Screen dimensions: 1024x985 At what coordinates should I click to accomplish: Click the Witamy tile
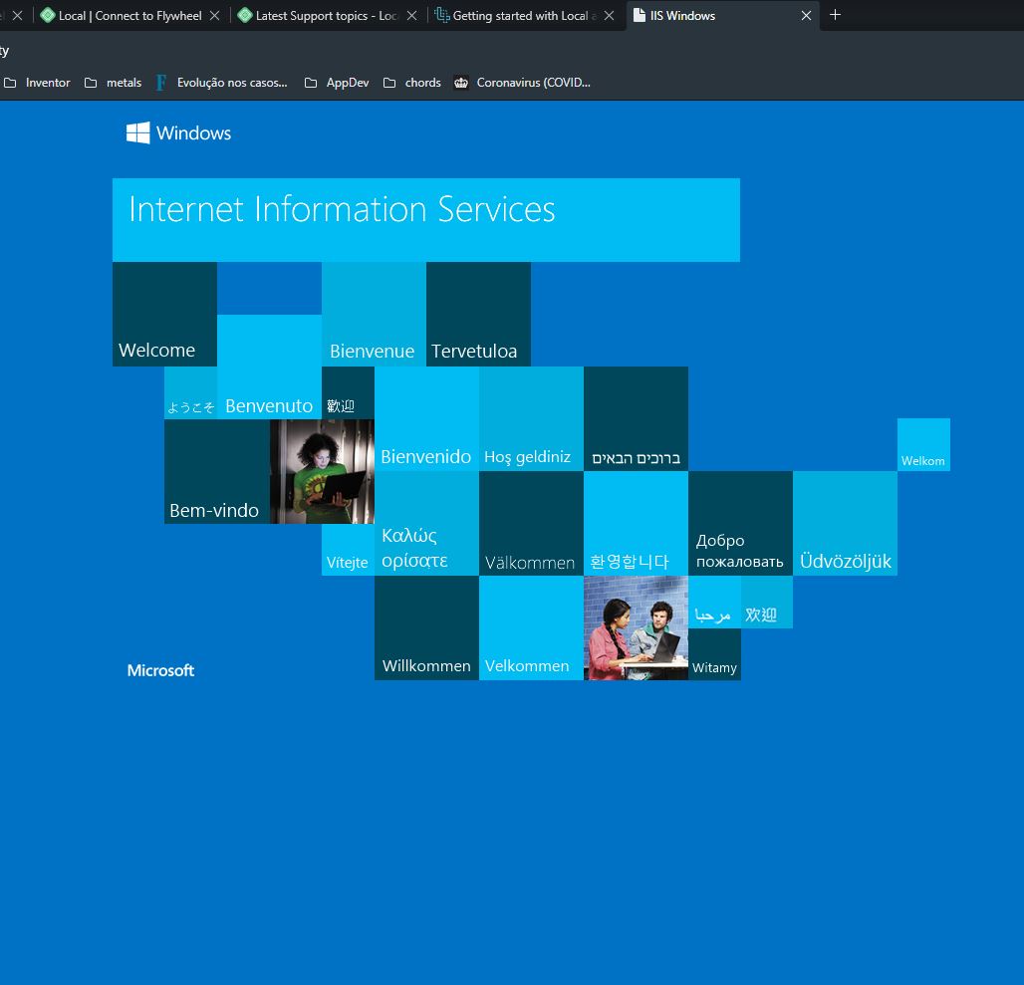[x=714, y=654]
